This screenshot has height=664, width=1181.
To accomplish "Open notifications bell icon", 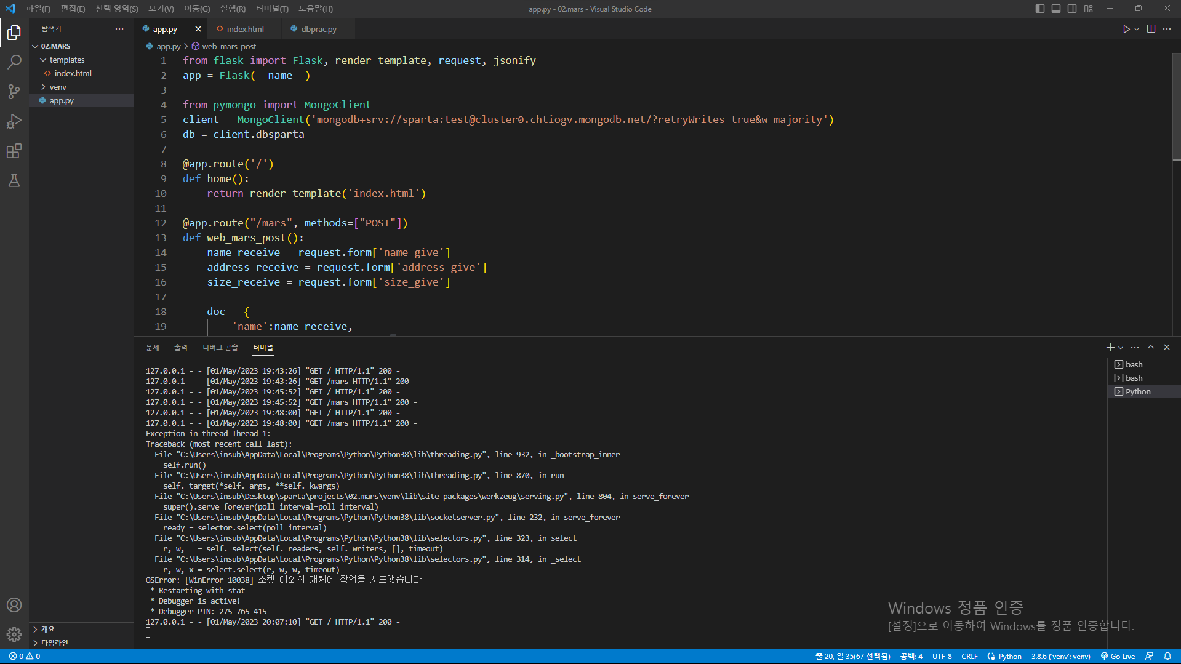I will (x=1167, y=657).
